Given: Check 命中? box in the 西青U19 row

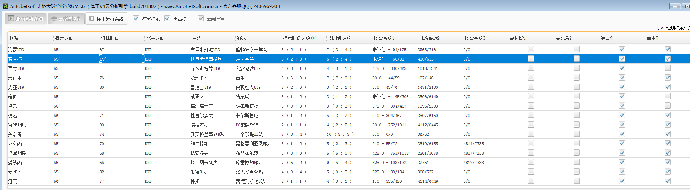Looking at the screenshot, I should 668,68.
